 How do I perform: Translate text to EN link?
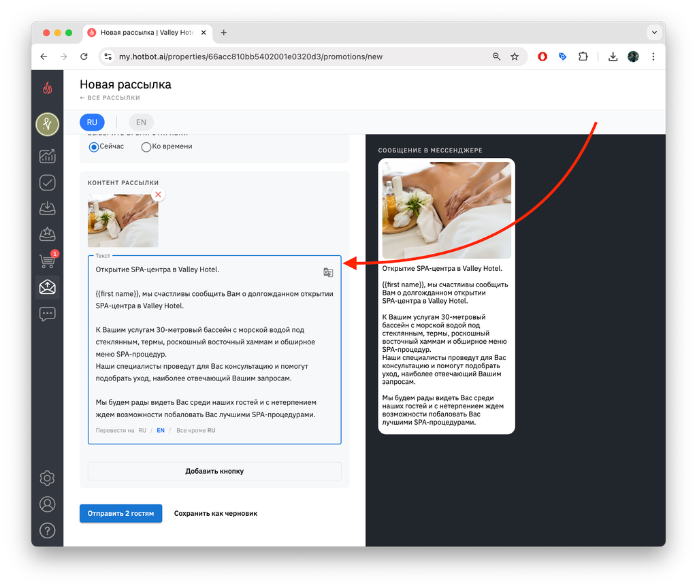coord(161,430)
